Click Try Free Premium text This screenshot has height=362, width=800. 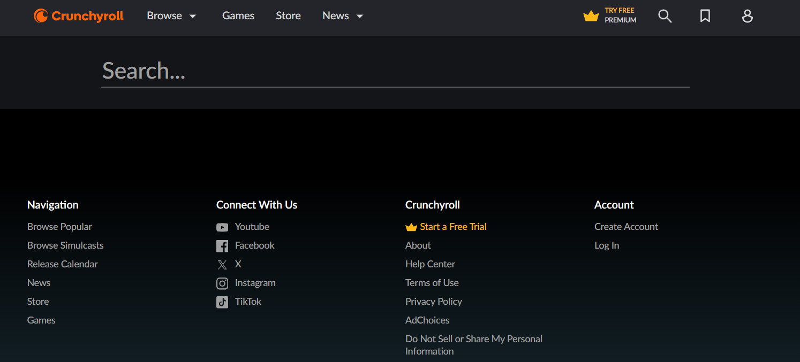point(621,15)
